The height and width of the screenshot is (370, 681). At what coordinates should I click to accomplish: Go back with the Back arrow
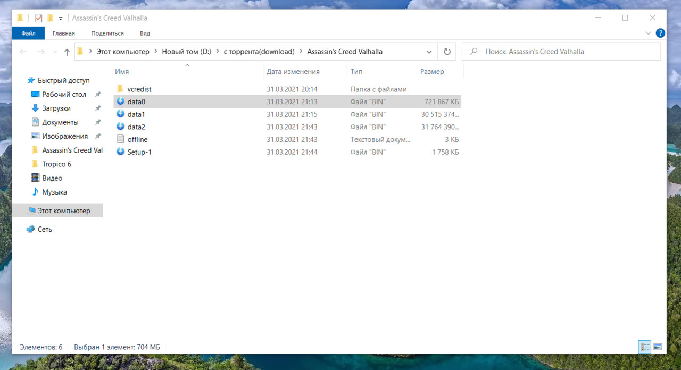click(x=23, y=52)
